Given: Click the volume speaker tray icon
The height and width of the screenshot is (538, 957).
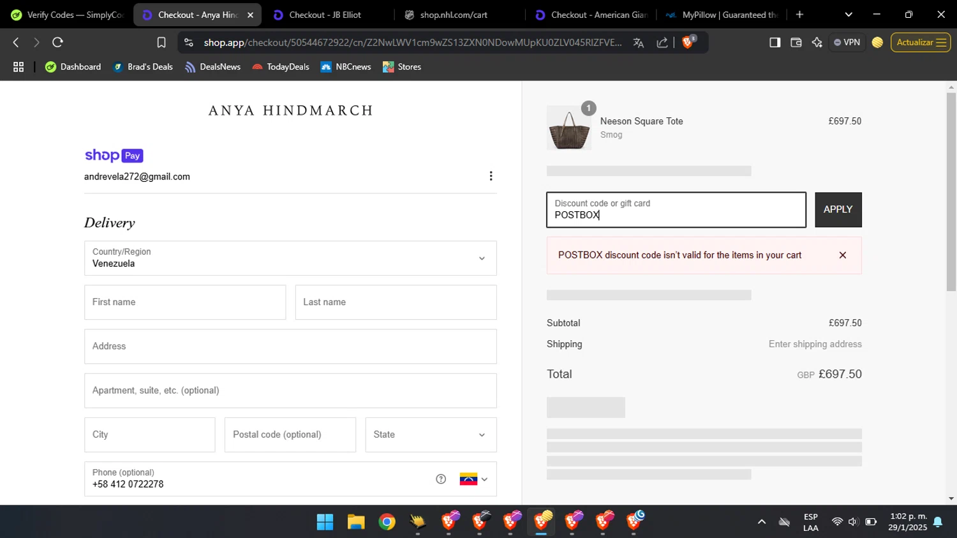Looking at the screenshot, I should tap(854, 522).
